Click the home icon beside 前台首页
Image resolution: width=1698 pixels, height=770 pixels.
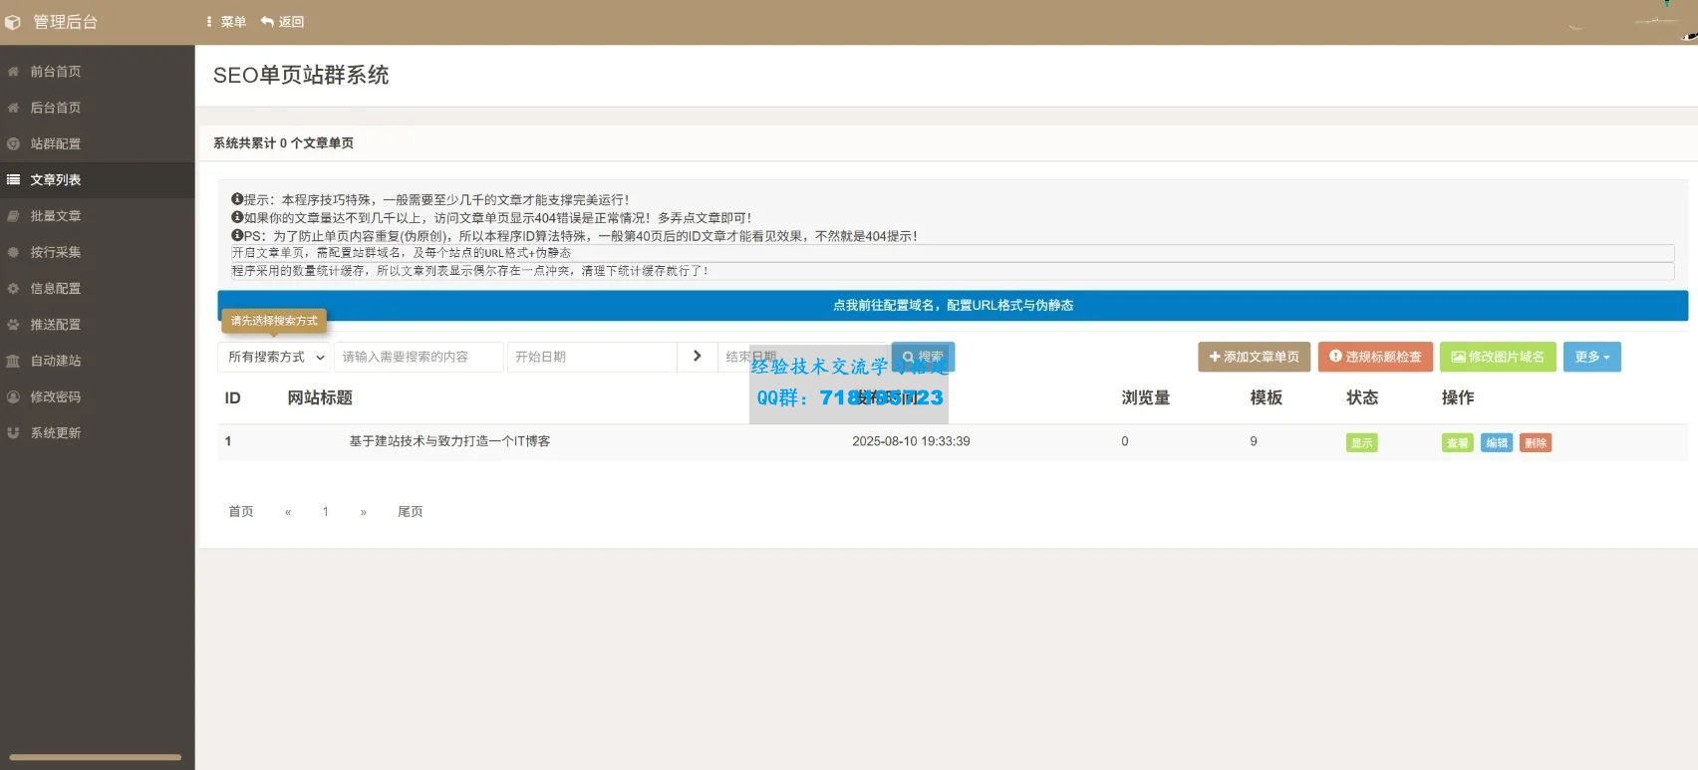pyautogui.click(x=13, y=72)
